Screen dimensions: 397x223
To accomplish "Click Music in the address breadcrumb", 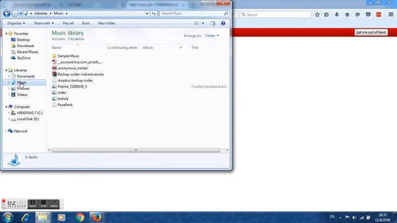I will [58, 14].
